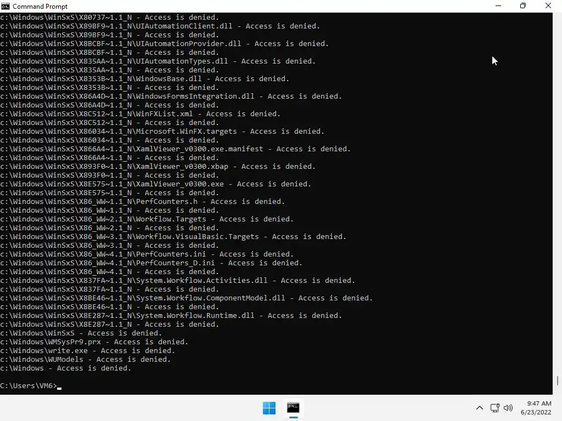Click the line with Workflow.Targets
Image resolution: width=562 pixels, height=421 pixels.
(x=147, y=219)
